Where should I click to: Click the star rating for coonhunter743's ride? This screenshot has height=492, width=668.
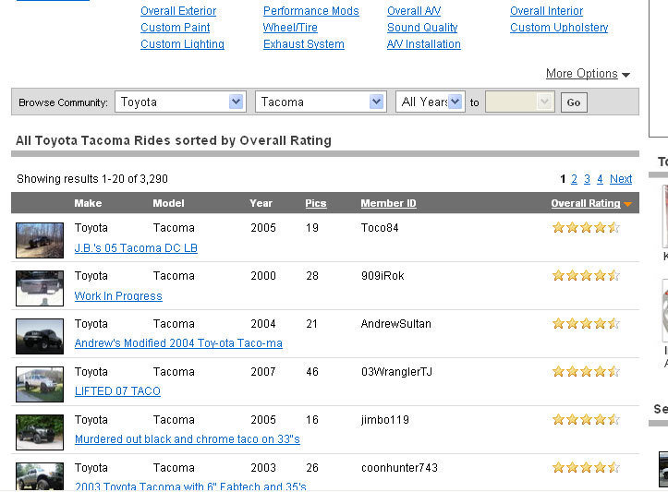586,468
